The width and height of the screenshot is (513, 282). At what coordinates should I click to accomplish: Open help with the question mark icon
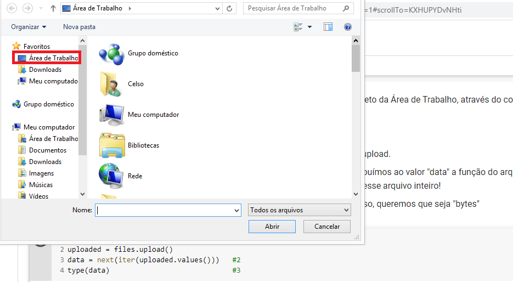coord(348,27)
